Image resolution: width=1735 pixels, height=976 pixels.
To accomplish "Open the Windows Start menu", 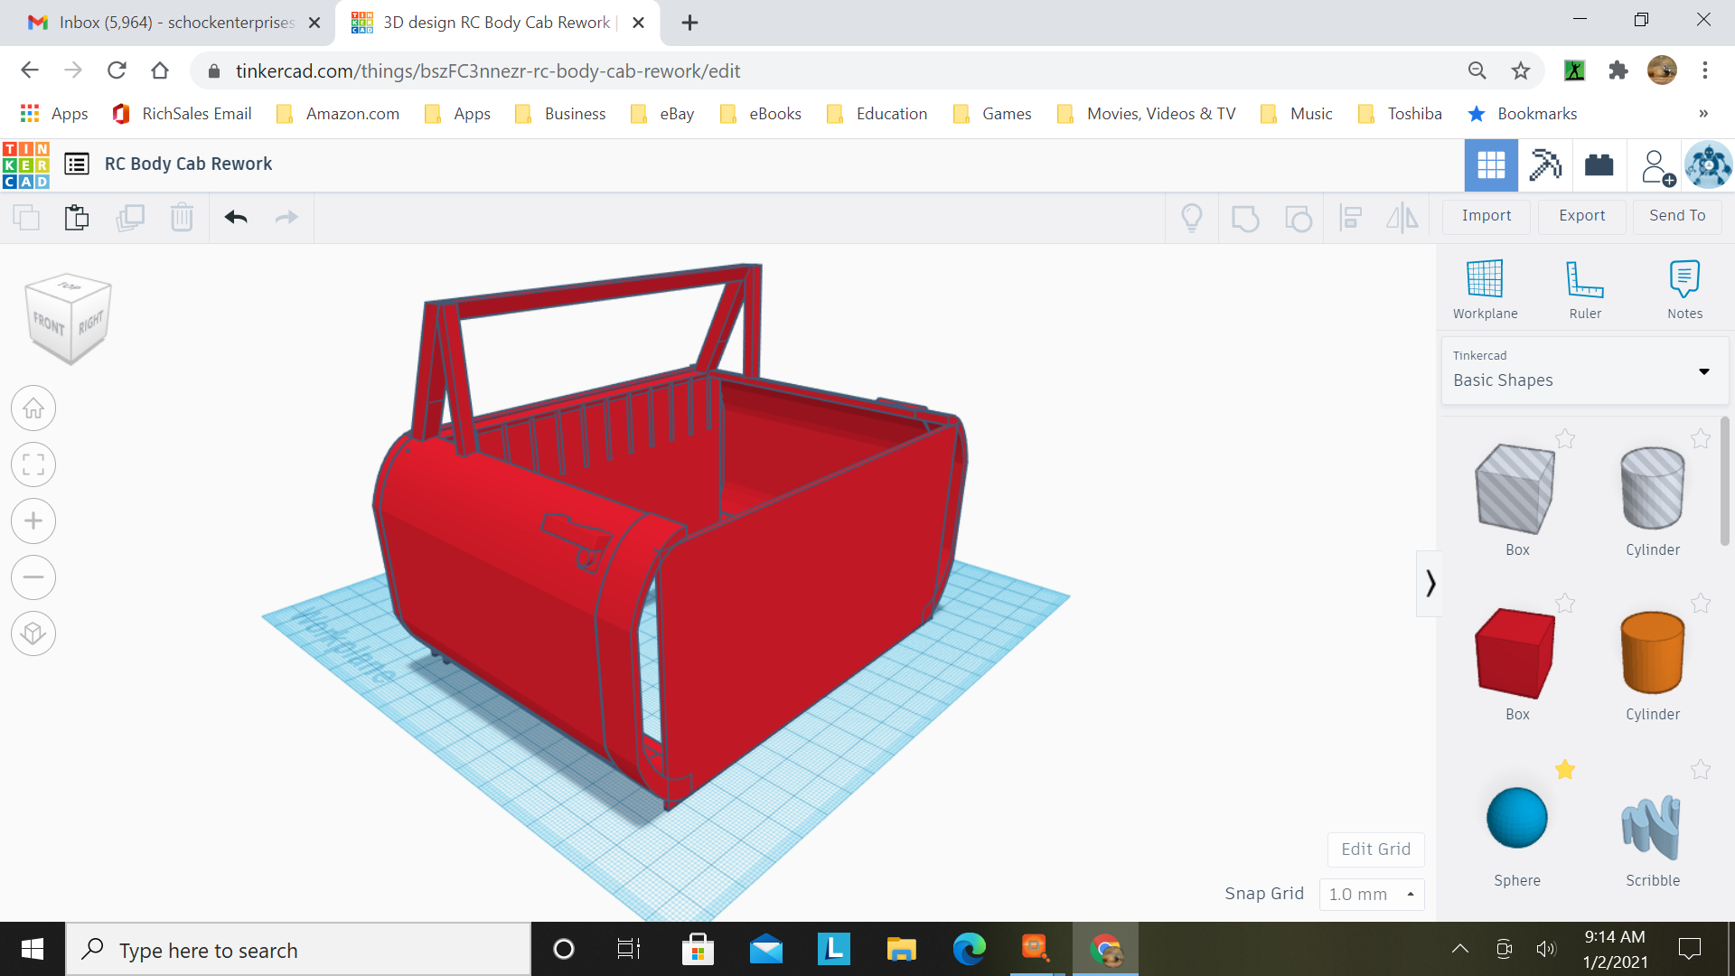I will (x=33, y=949).
